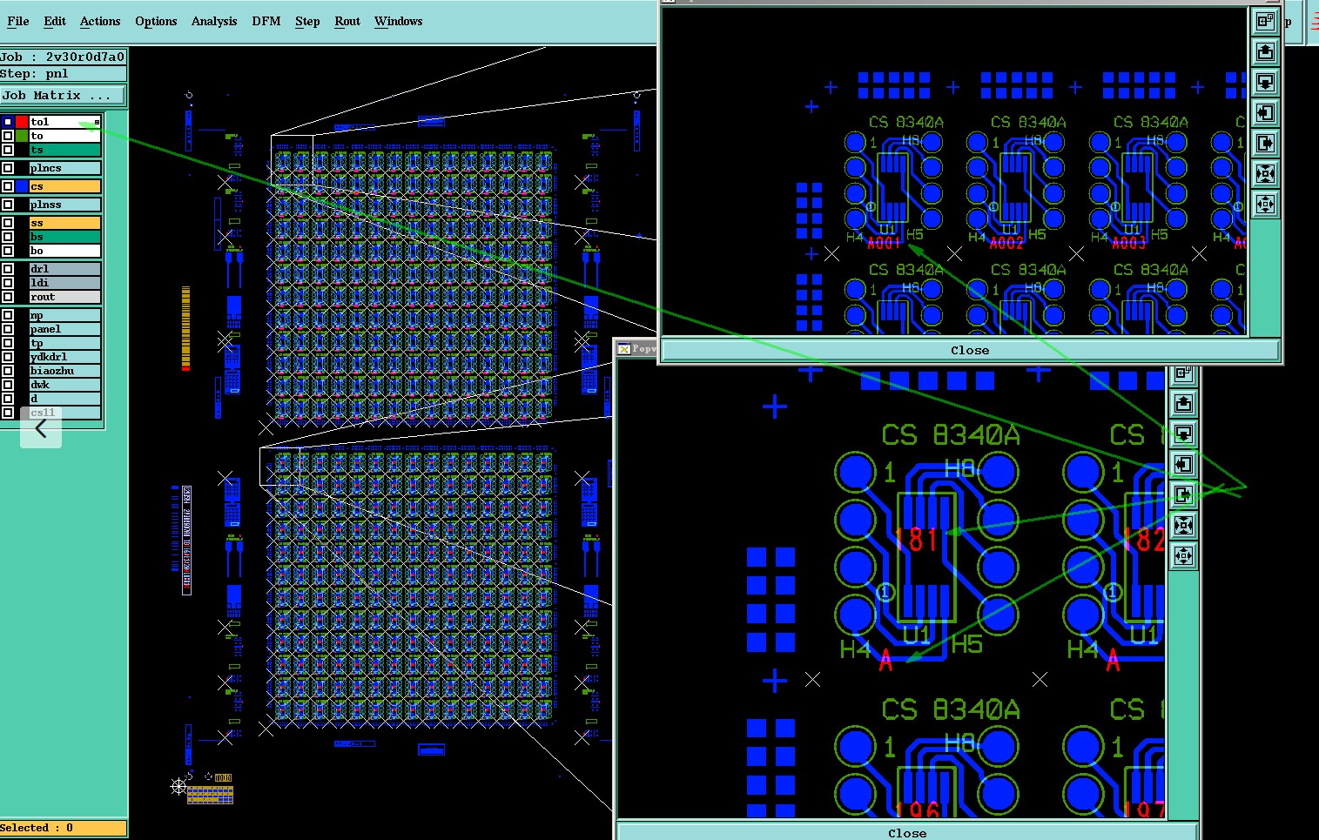Click topmost window-sync icon in upper popup toolbar
The width and height of the screenshot is (1319, 840).
tap(1265, 22)
